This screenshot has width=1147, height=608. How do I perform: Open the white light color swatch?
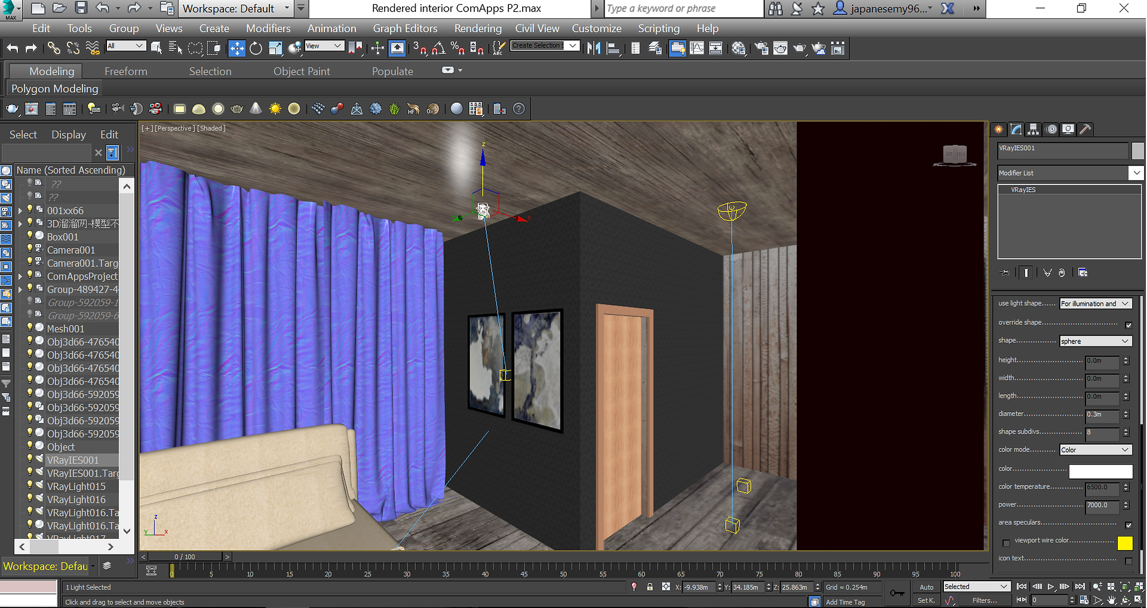point(1100,471)
